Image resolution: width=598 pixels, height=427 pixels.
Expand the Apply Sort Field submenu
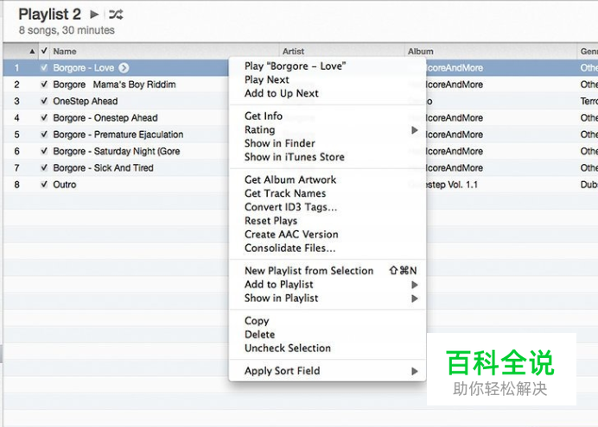coord(415,371)
